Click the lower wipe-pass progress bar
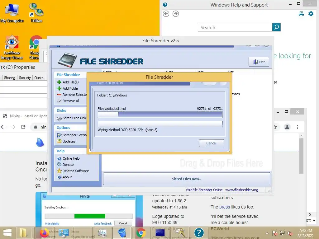This screenshot has width=319, height=239. 160,124
